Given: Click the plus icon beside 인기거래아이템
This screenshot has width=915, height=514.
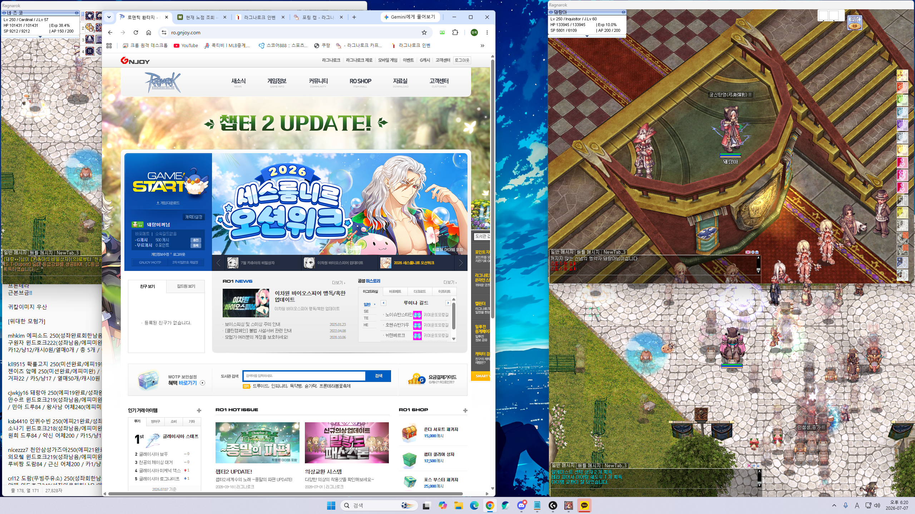Looking at the screenshot, I should click(x=199, y=410).
